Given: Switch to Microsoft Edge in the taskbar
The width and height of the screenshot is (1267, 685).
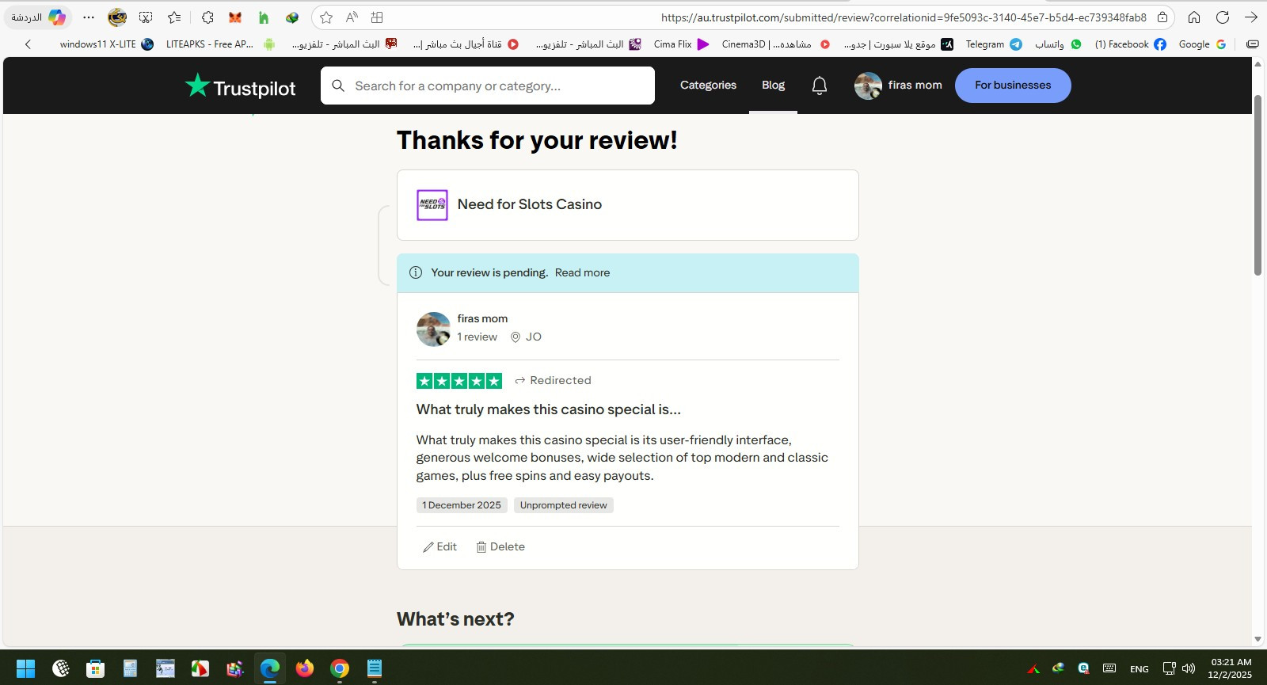Looking at the screenshot, I should [270, 668].
